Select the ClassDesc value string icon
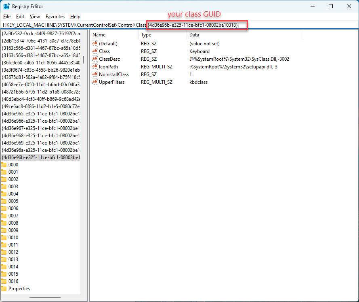 click(95, 59)
